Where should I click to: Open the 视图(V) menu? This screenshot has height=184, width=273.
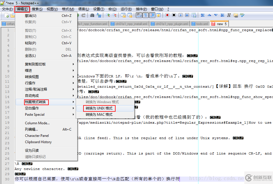coord(52,9)
